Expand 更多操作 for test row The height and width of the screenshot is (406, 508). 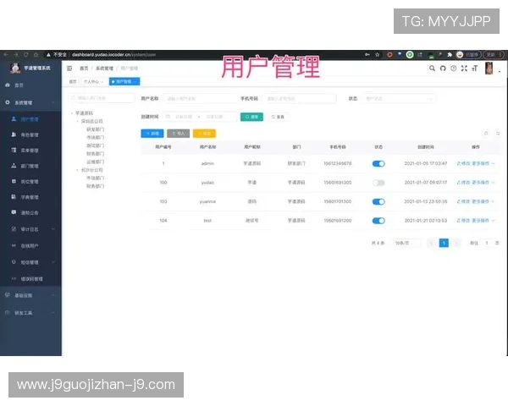click(483, 221)
